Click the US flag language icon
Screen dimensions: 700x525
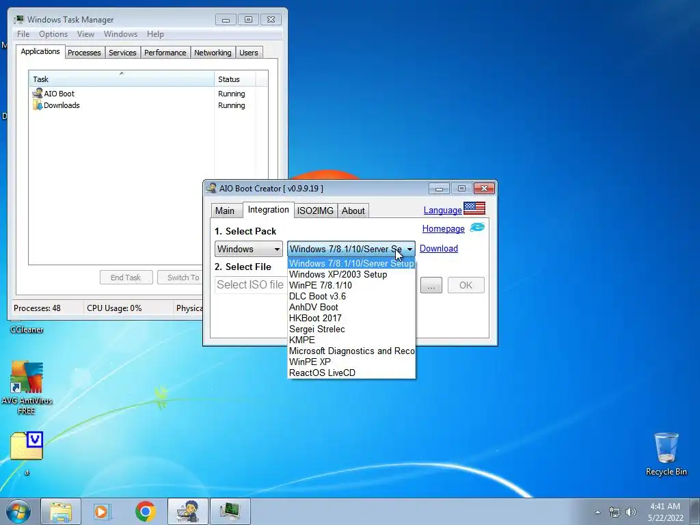coord(474,208)
